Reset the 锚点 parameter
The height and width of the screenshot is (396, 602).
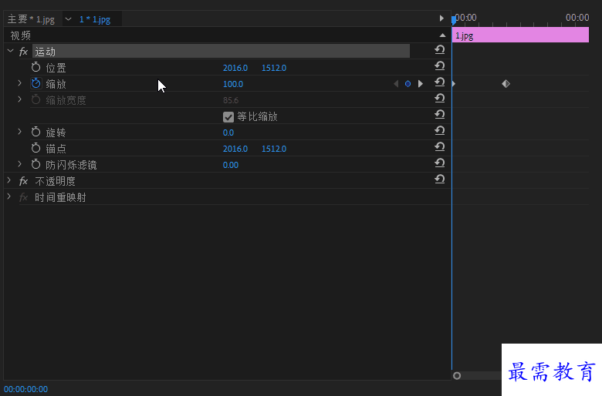(x=440, y=146)
